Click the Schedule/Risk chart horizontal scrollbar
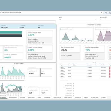Image resolution: width=111 pixels, height=111 pixels. tap(12, 80)
